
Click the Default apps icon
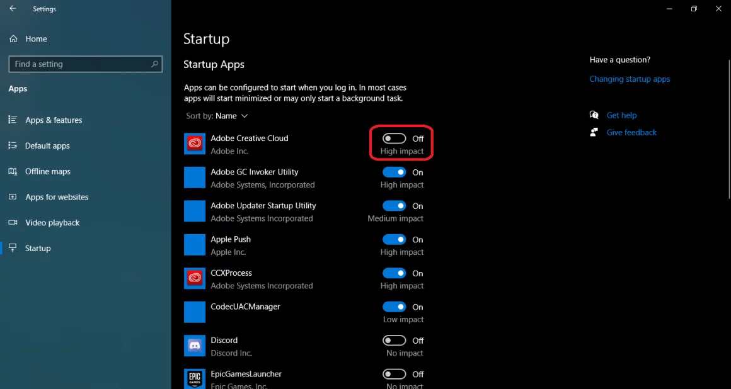[13, 145]
